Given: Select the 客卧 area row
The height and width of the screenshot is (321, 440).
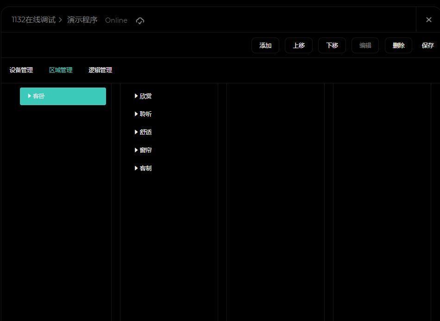Looking at the screenshot, I should [x=63, y=96].
